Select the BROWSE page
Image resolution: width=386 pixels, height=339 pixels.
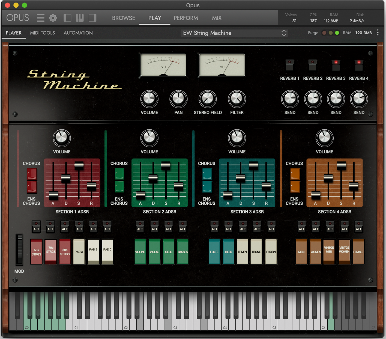pyautogui.click(x=123, y=18)
